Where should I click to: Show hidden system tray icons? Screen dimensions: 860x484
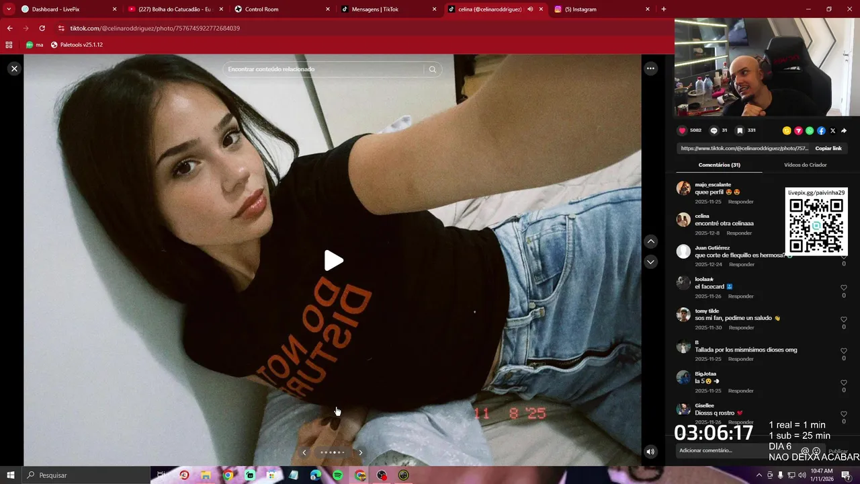point(759,475)
